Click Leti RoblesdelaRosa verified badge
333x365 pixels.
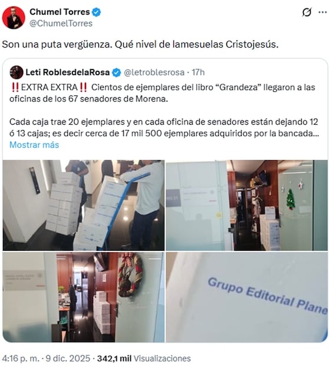(x=116, y=72)
